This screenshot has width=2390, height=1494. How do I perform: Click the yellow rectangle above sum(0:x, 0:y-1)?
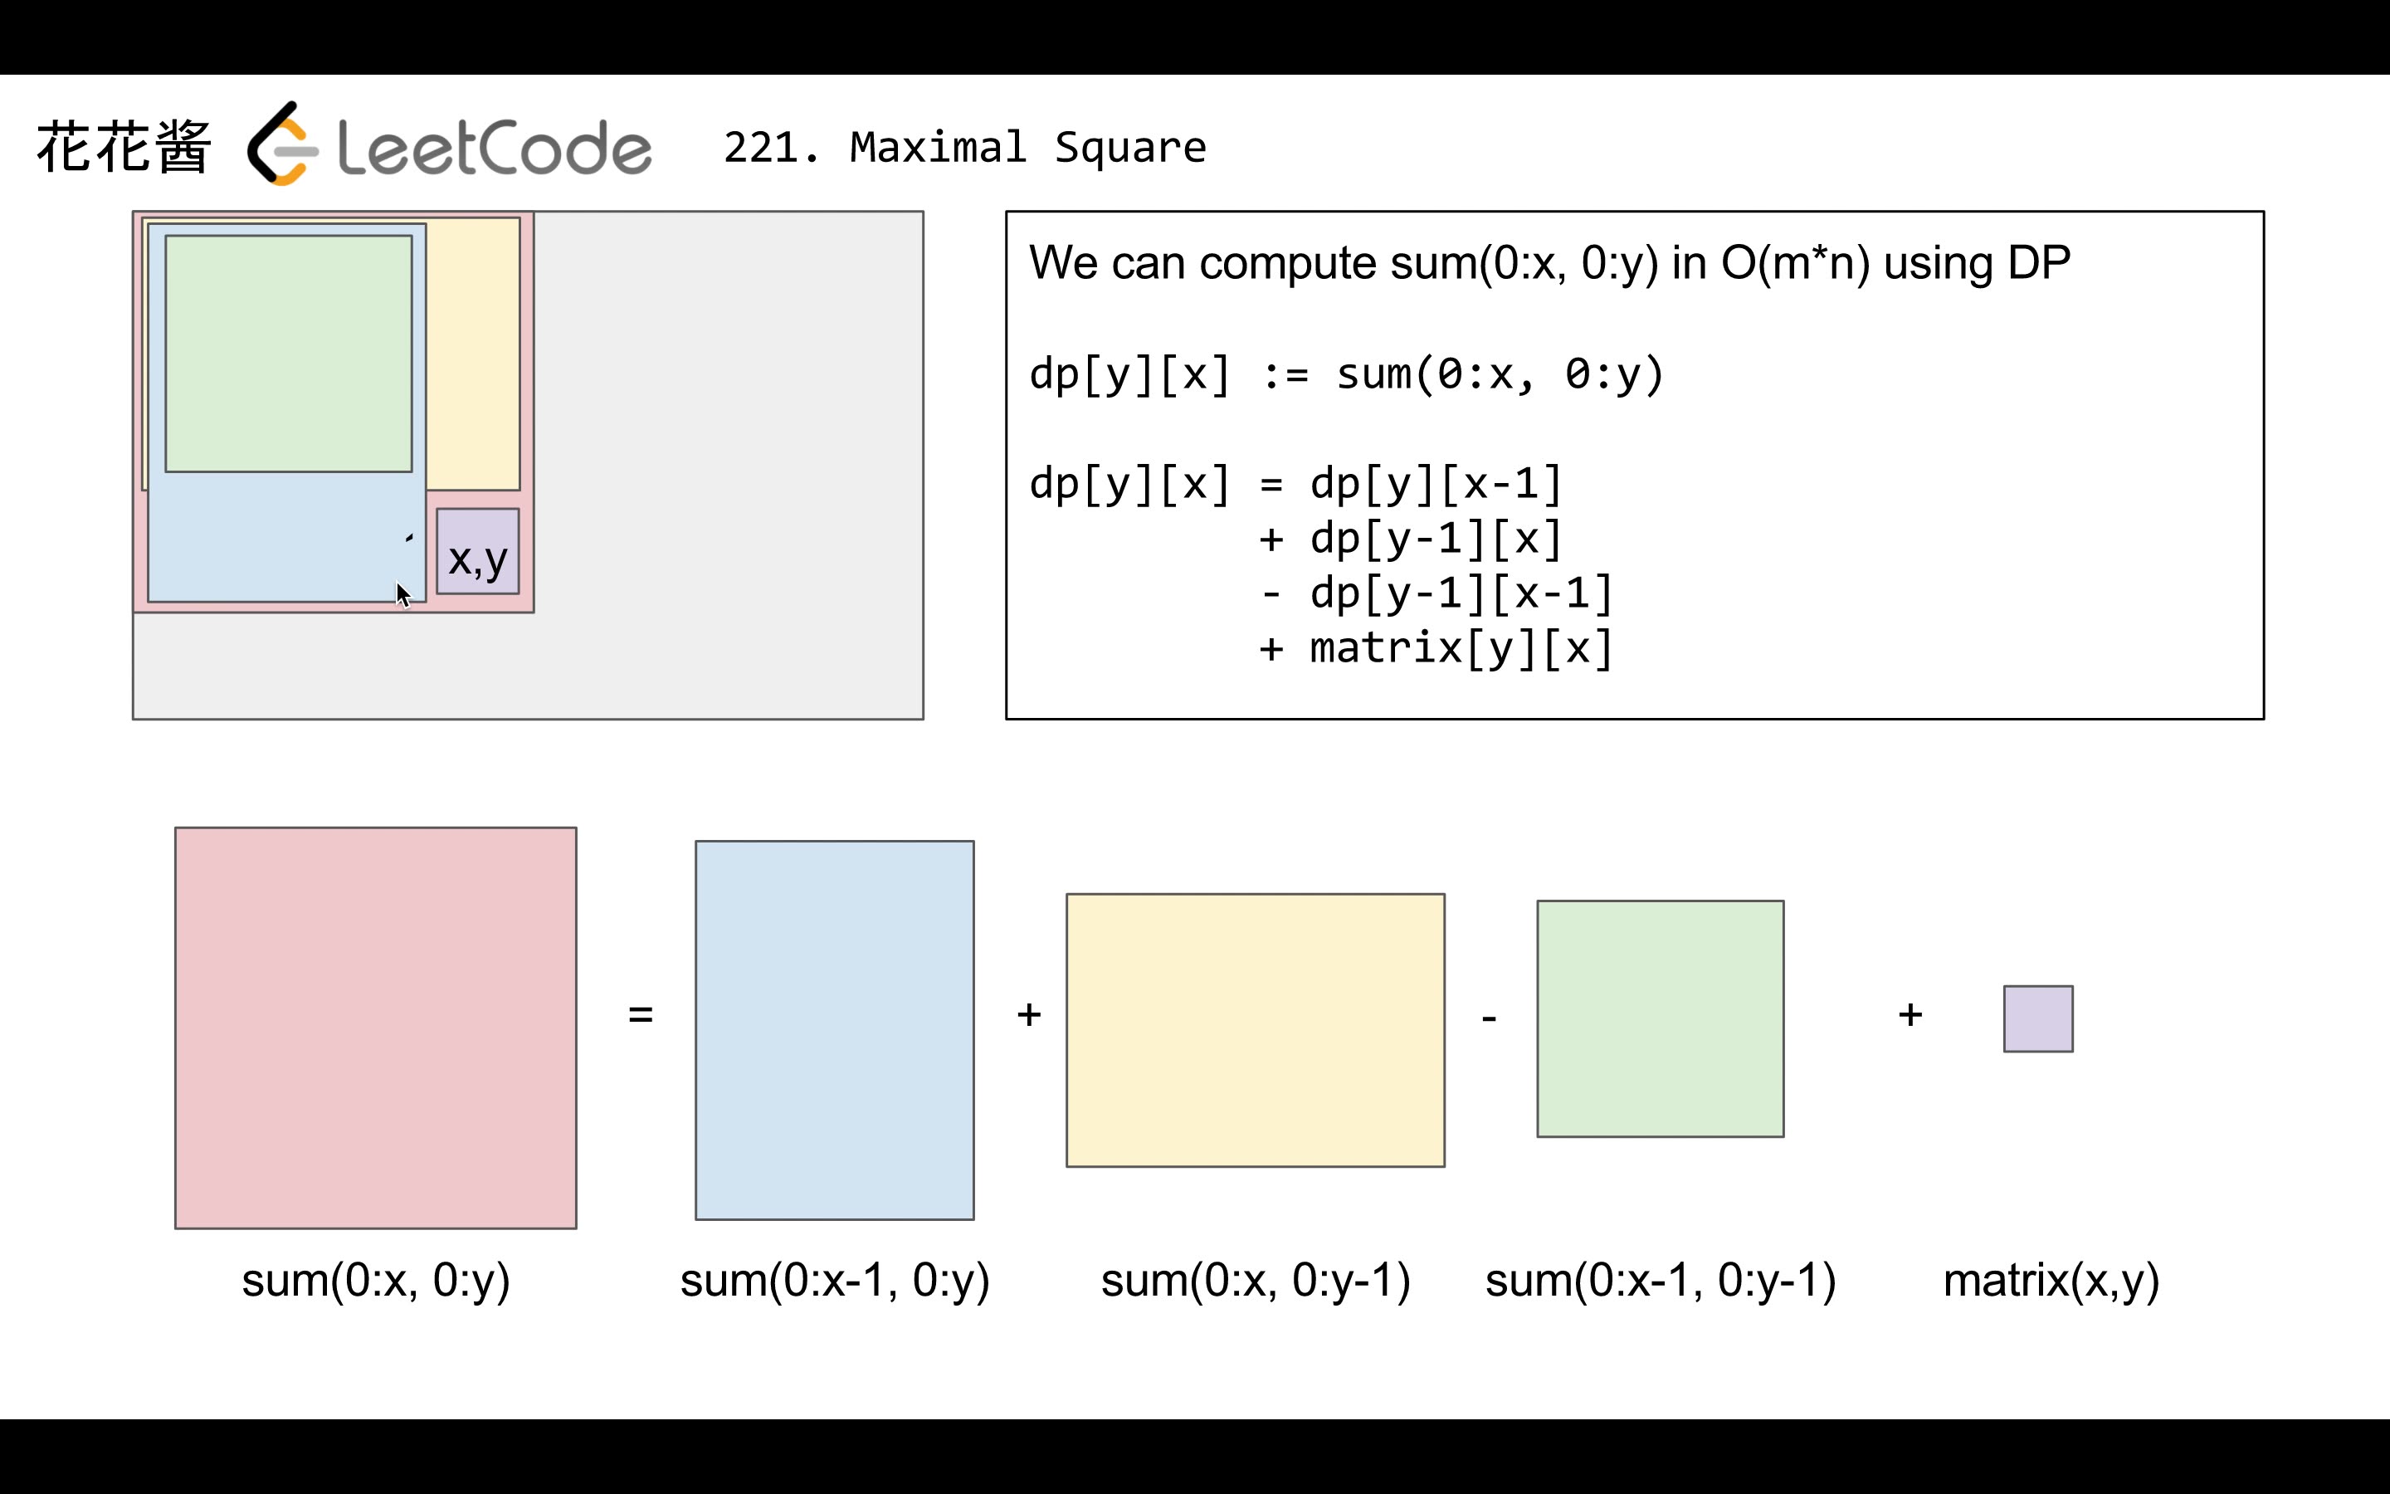pyautogui.click(x=1256, y=1031)
